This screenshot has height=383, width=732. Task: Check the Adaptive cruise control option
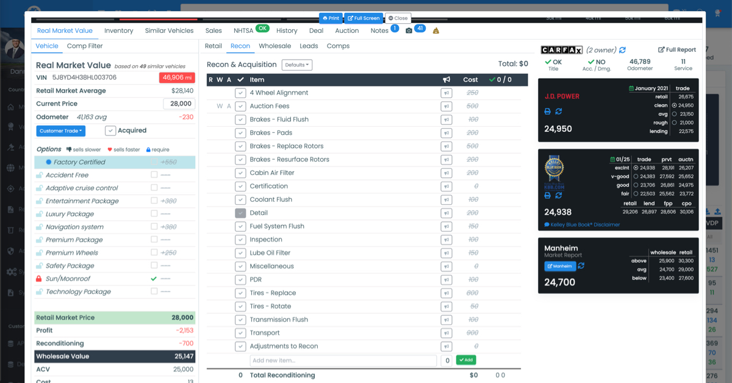point(154,188)
